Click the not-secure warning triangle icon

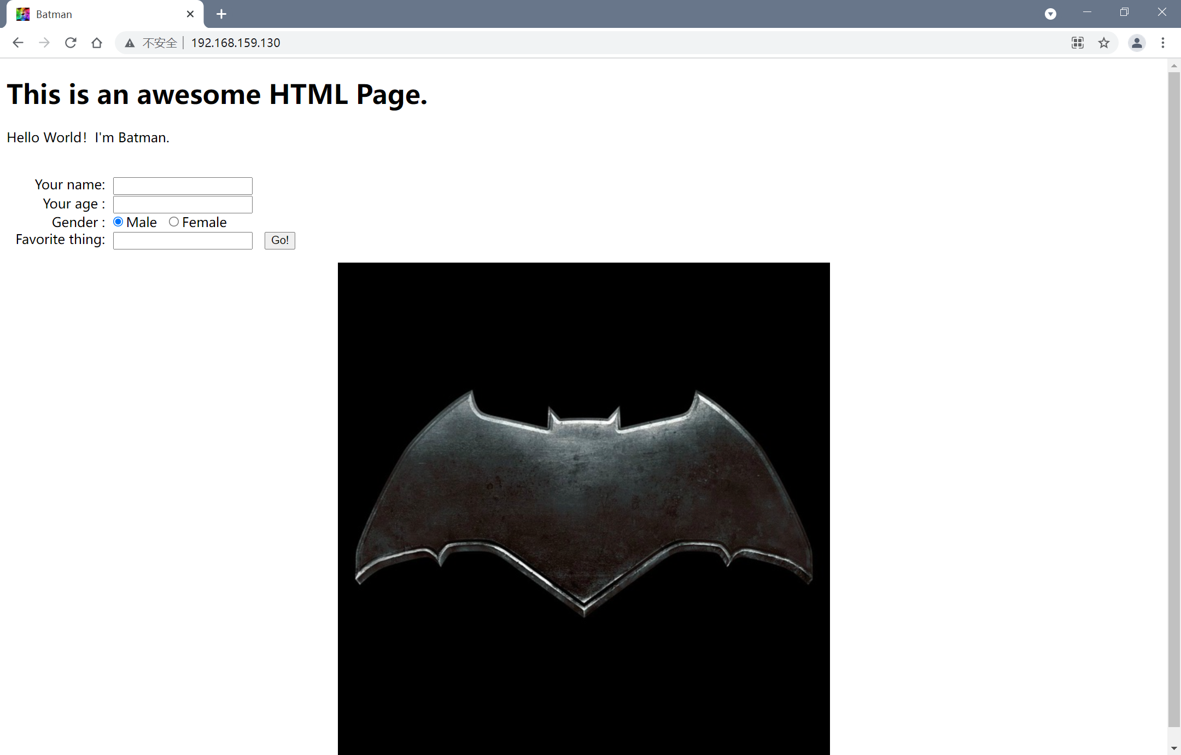pyautogui.click(x=130, y=43)
